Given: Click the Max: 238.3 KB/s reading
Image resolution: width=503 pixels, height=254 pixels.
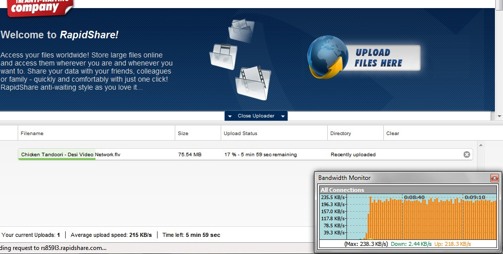Looking at the screenshot, I should pos(366,244).
